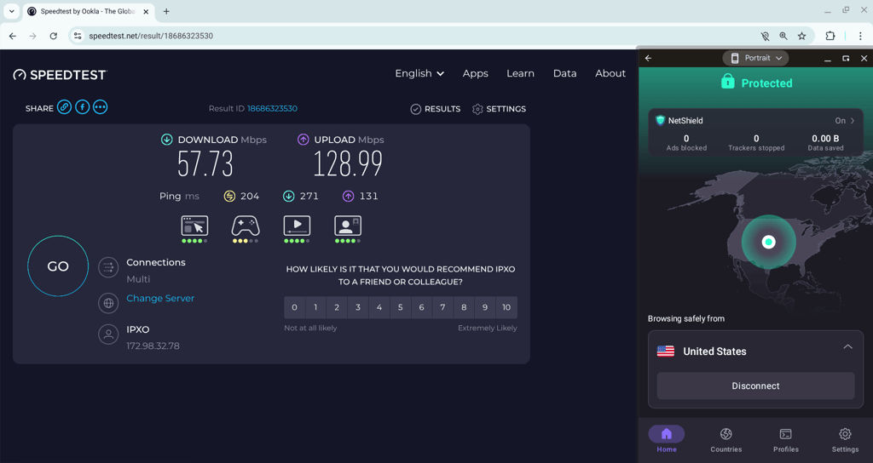Rate recommendation as 8
Image resolution: width=873 pixels, height=463 pixels.
tap(464, 307)
